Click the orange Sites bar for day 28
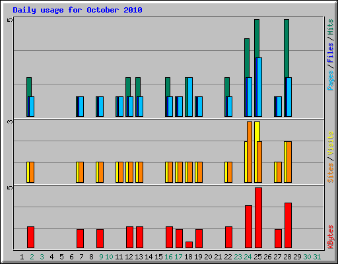 (x=289, y=162)
